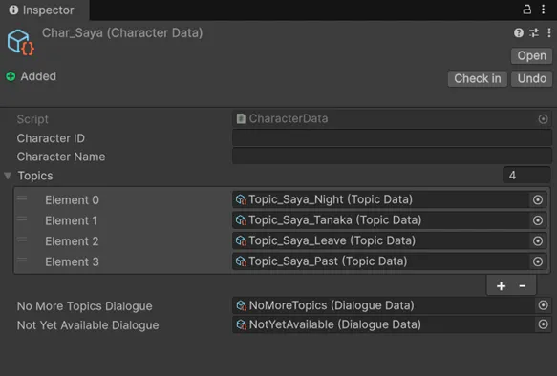The image size is (557, 376).
Task: Open the Char_Saya component three-dot menu
Action: click(549, 33)
